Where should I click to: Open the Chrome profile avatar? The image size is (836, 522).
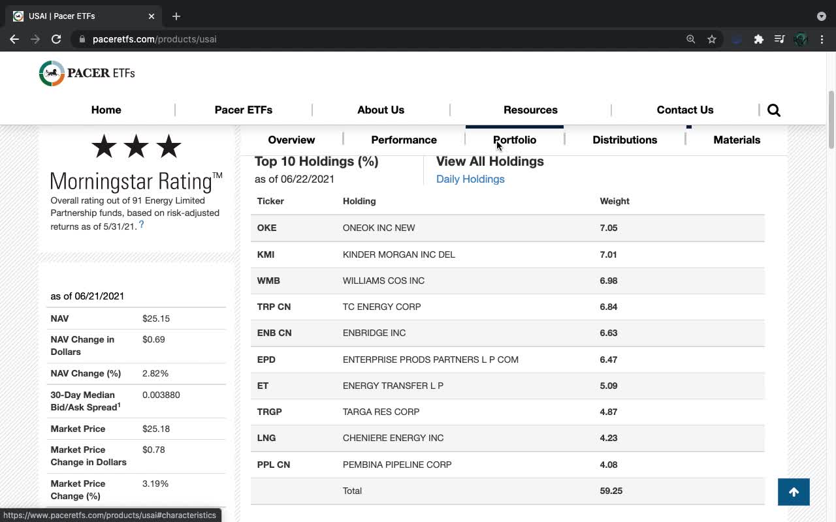(x=801, y=39)
